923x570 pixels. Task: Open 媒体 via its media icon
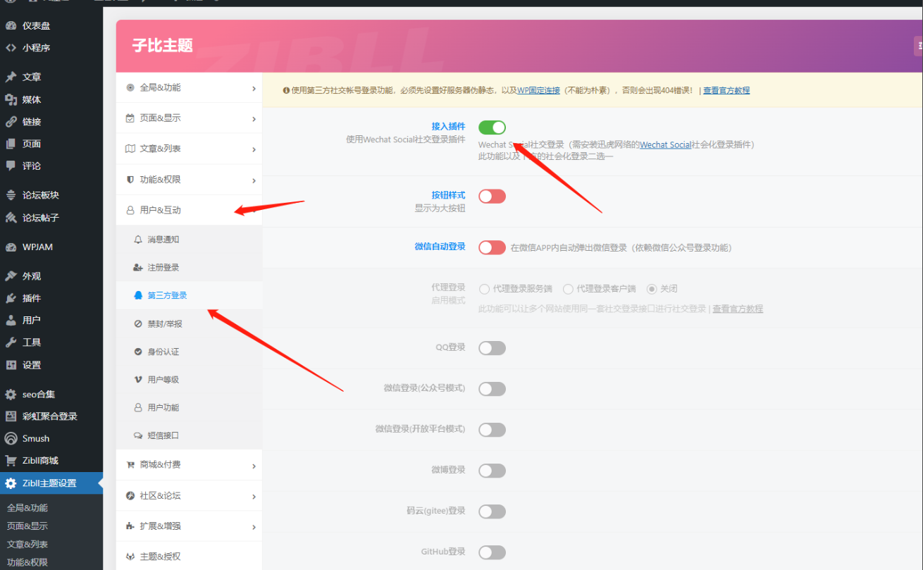pos(11,99)
